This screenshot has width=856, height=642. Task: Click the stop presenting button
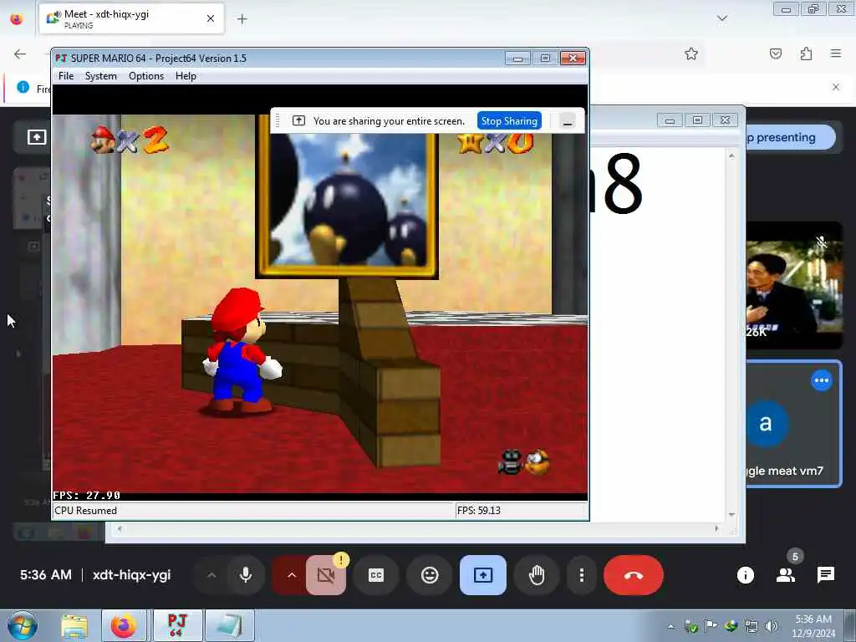click(791, 138)
